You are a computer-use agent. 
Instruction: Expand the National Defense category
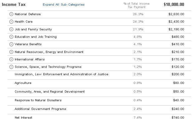pos(11,14)
